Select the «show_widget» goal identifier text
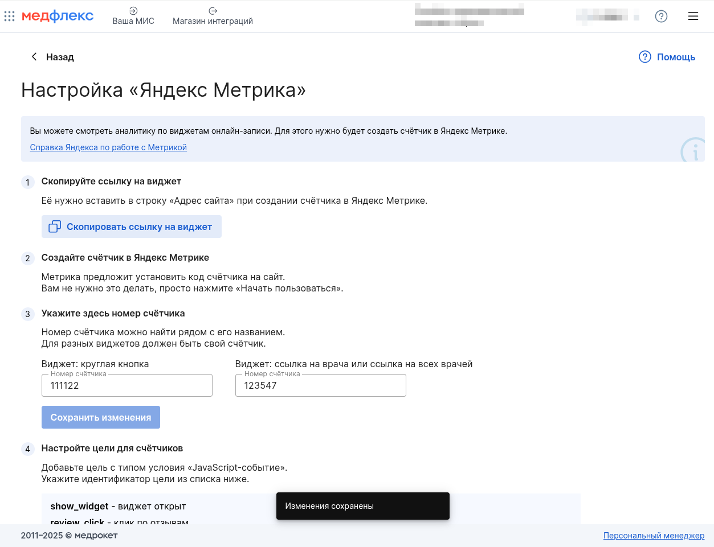The height and width of the screenshot is (547, 714). [79, 507]
